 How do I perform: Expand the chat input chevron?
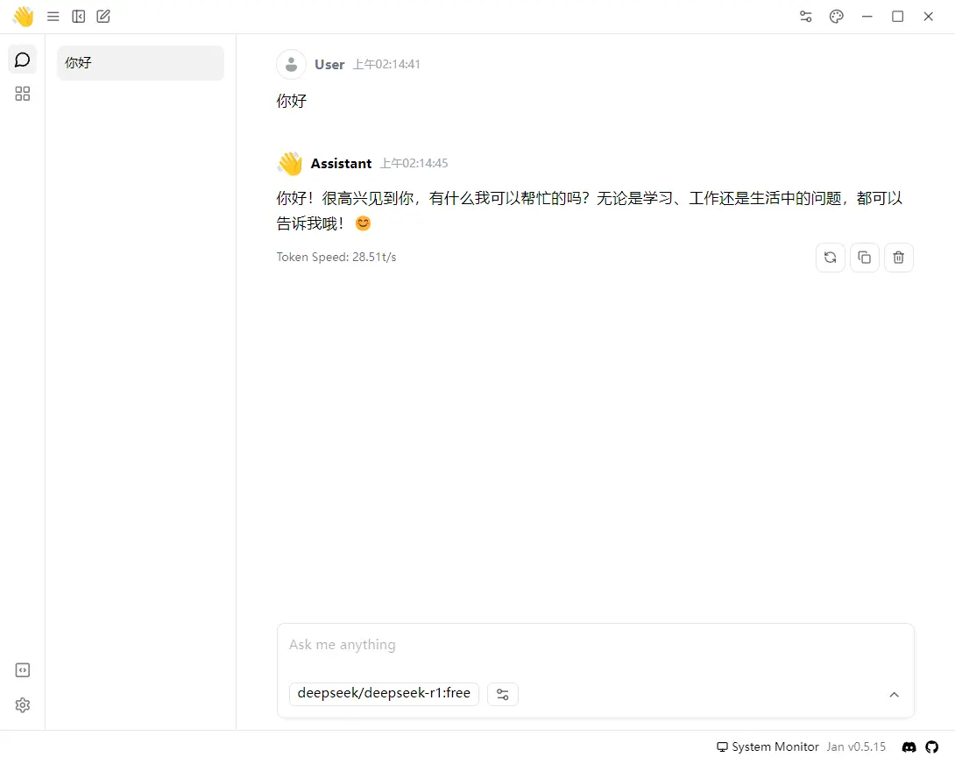pyautogui.click(x=894, y=695)
